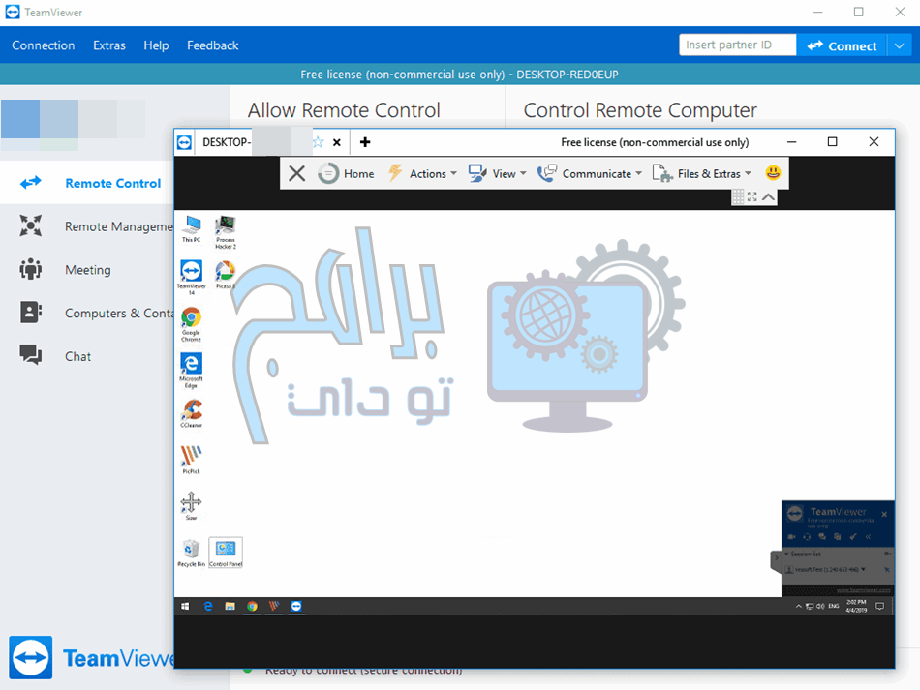Click the Insert partner ID field
920x690 pixels.
[736, 45]
